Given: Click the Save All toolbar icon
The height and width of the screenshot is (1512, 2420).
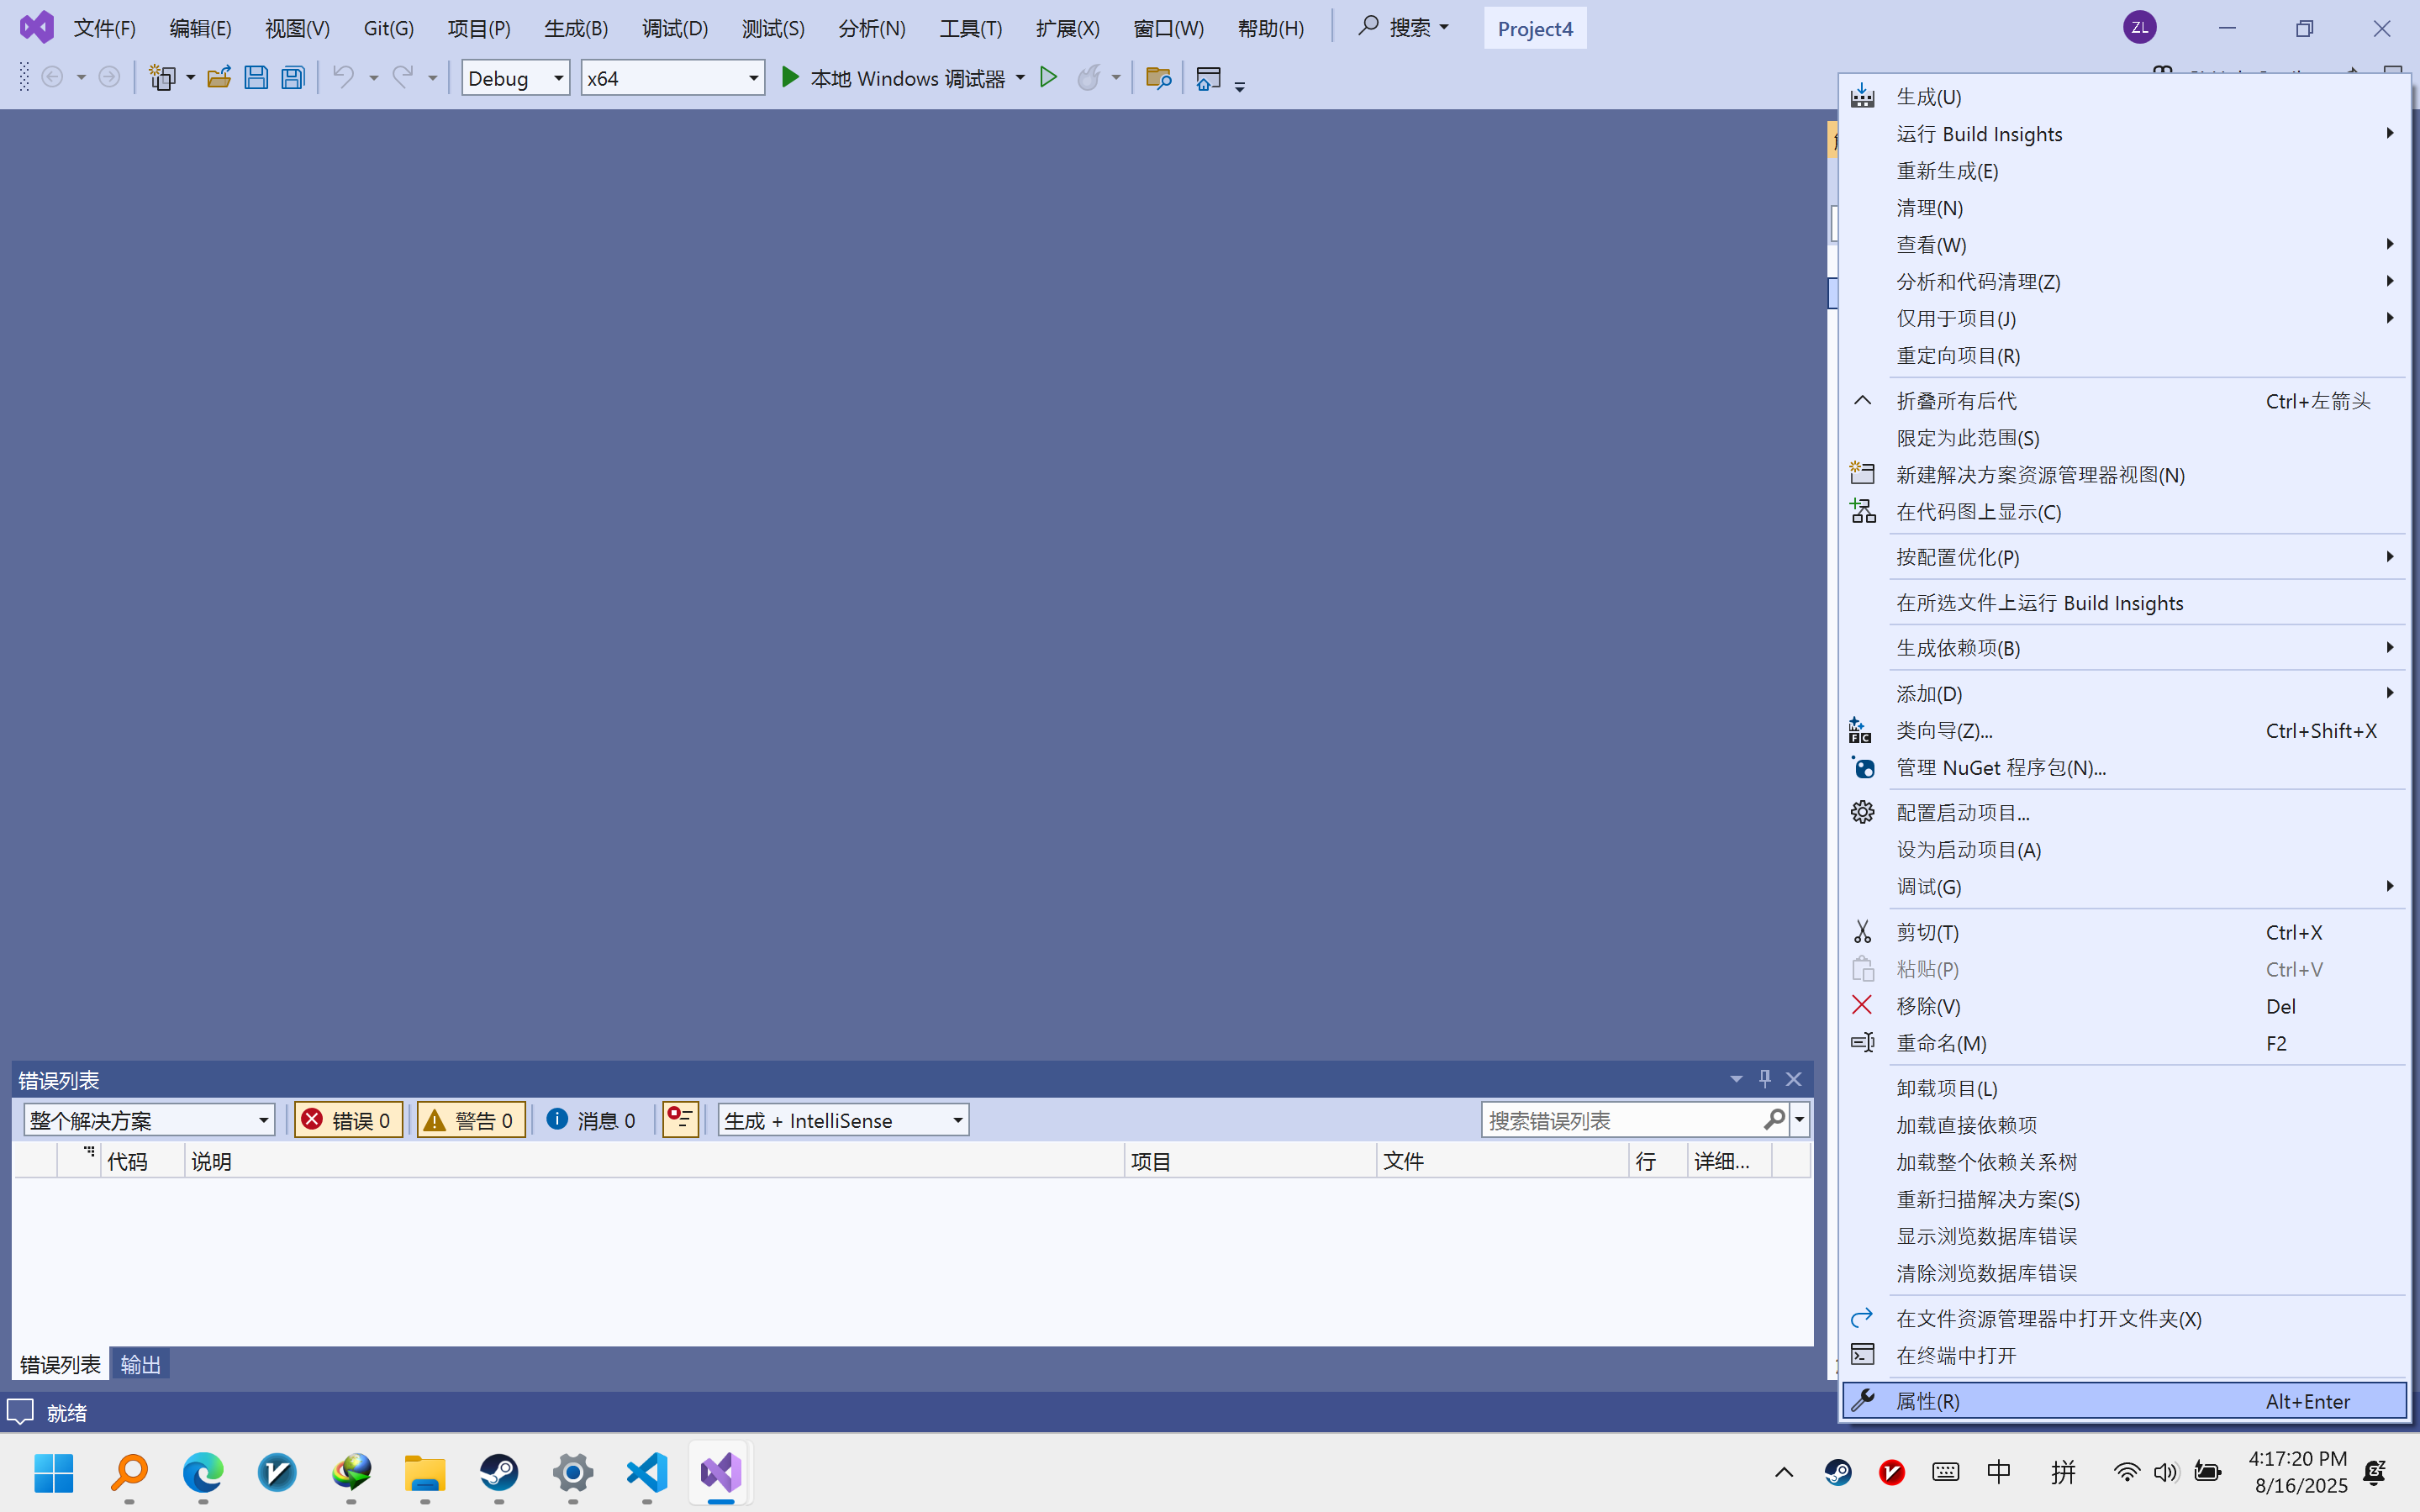Looking at the screenshot, I should (x=293, y=78).
